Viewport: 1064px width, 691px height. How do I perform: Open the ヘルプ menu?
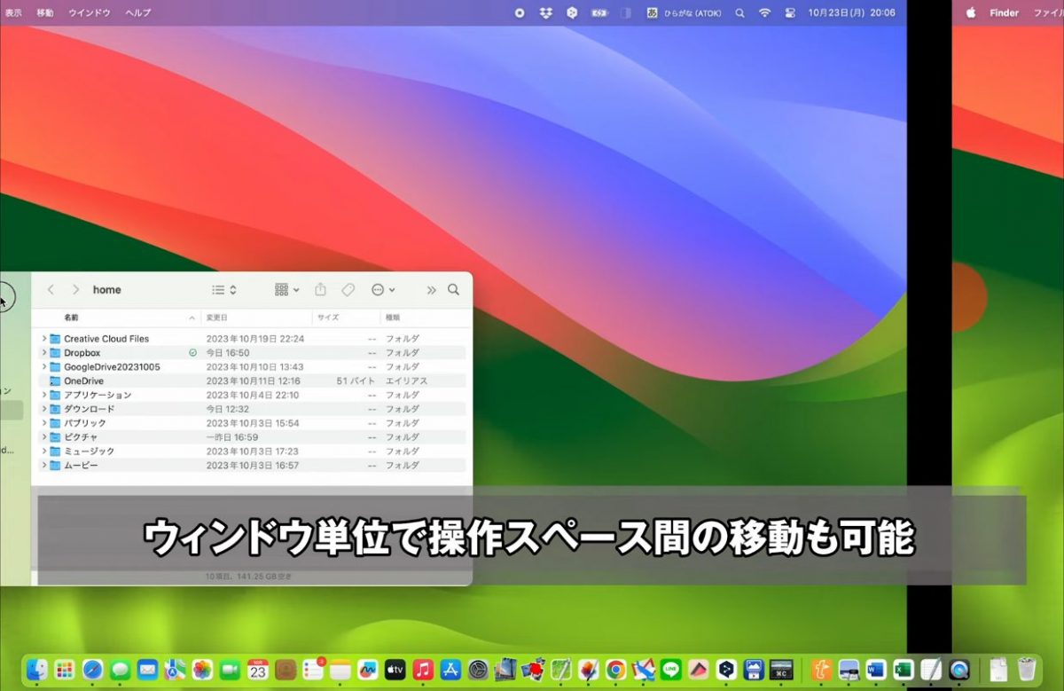[x=137, y=13]
